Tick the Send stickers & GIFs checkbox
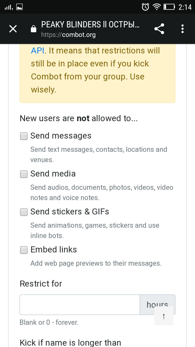The height and width of the screenshot is (347, 195). tap(24, 212)
